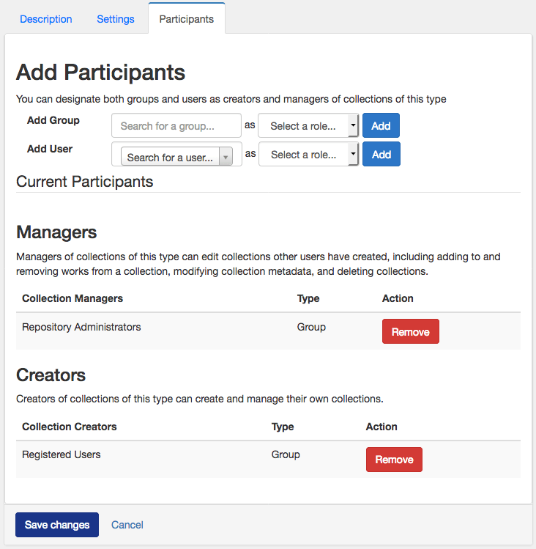Select the Participants tab
Screen dimensions: 536x549
click(187, 19)
